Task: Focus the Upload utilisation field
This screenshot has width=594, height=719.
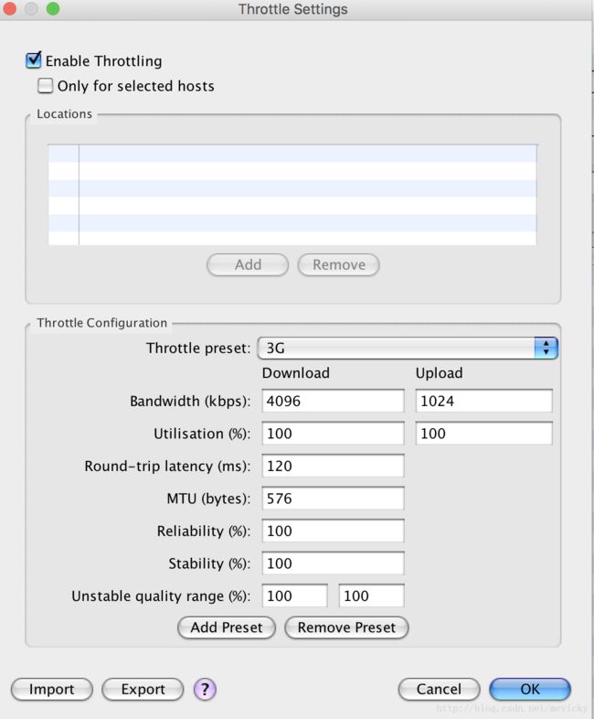Action: coord(484,434)
